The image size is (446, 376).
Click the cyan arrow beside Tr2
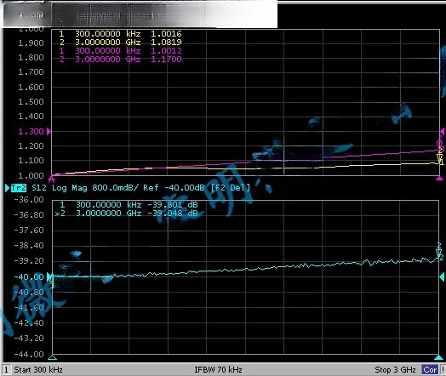click(x=7, y=188)
